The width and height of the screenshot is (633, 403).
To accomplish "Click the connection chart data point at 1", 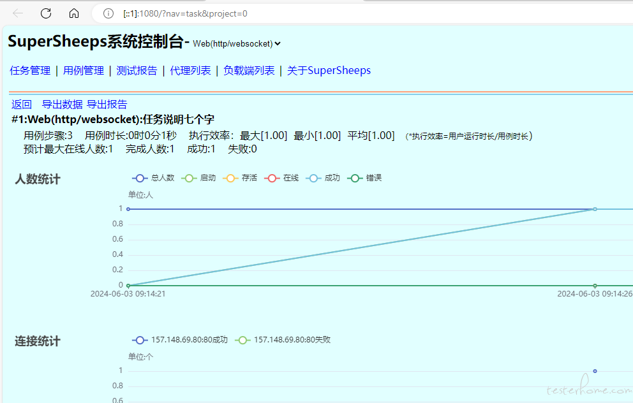I will (595, 371).
